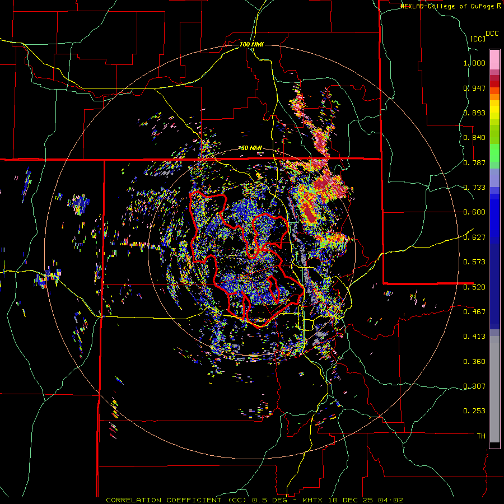Image resolution: width=504 pixels, height=504 pixels.
Task: Pick the pink segment atop the color bar
Action: (494, 59)
